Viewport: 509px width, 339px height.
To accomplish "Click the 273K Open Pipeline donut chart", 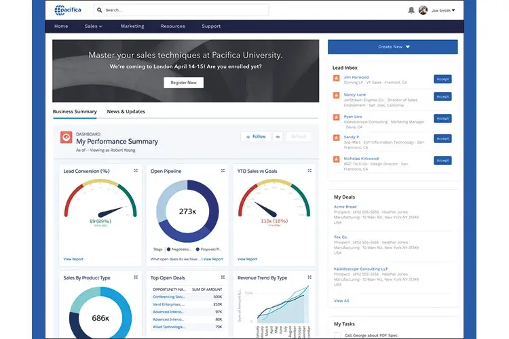I will (187, 212).
